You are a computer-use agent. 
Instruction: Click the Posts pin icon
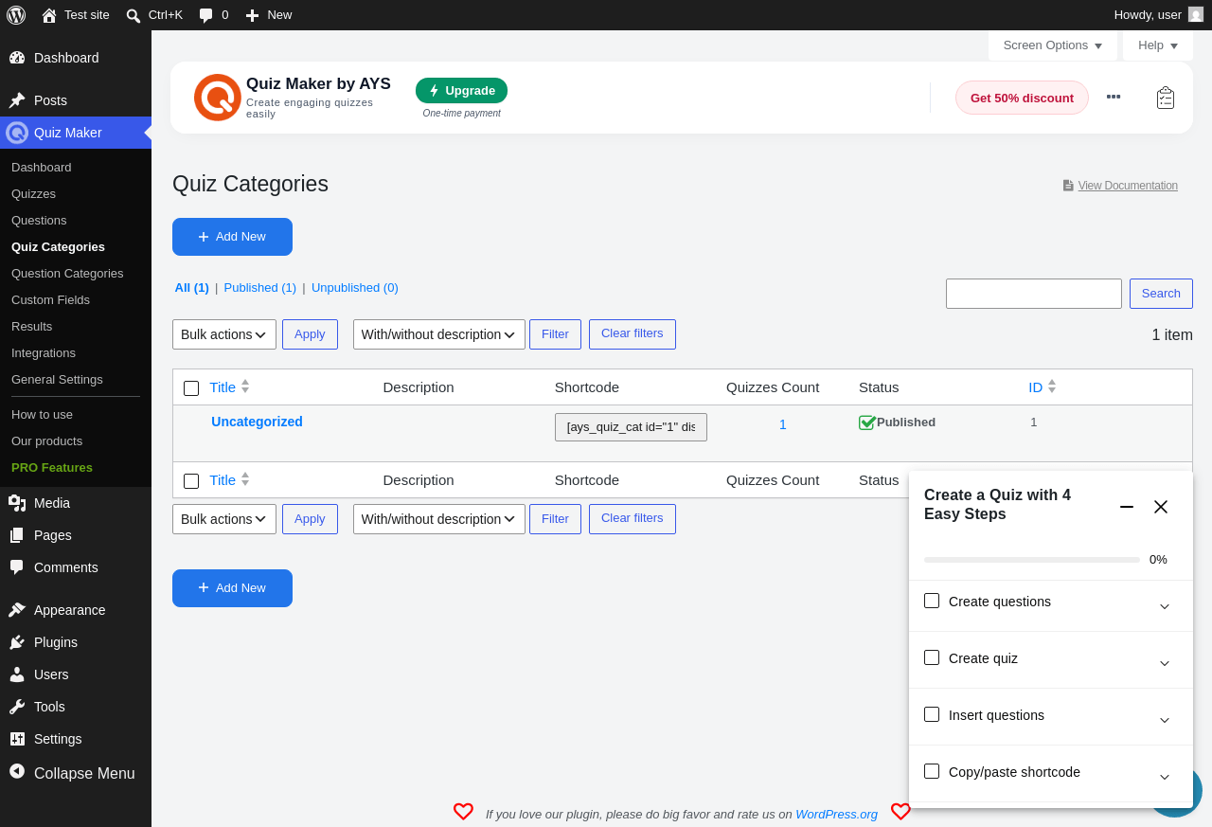point(17,100)
